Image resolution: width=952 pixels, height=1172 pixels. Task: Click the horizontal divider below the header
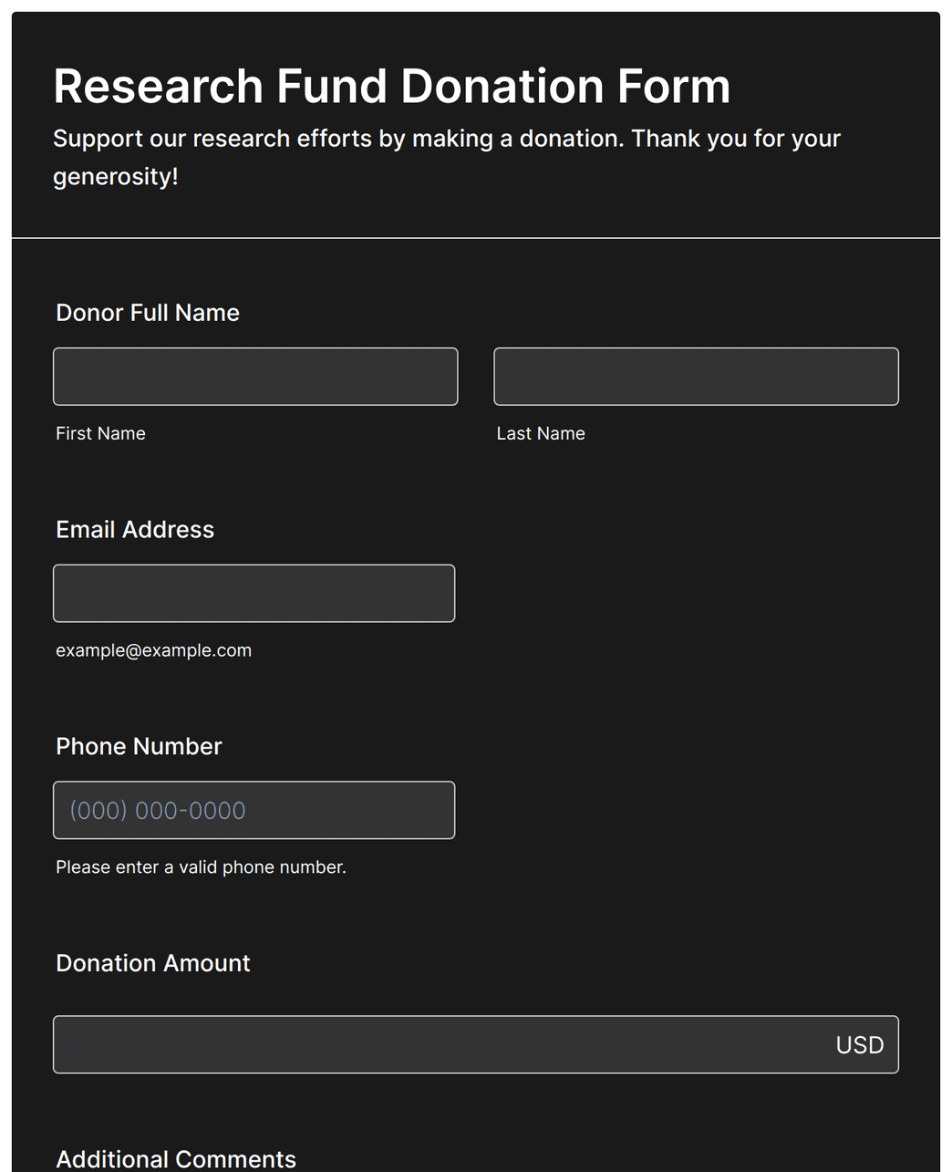(476, 238)
